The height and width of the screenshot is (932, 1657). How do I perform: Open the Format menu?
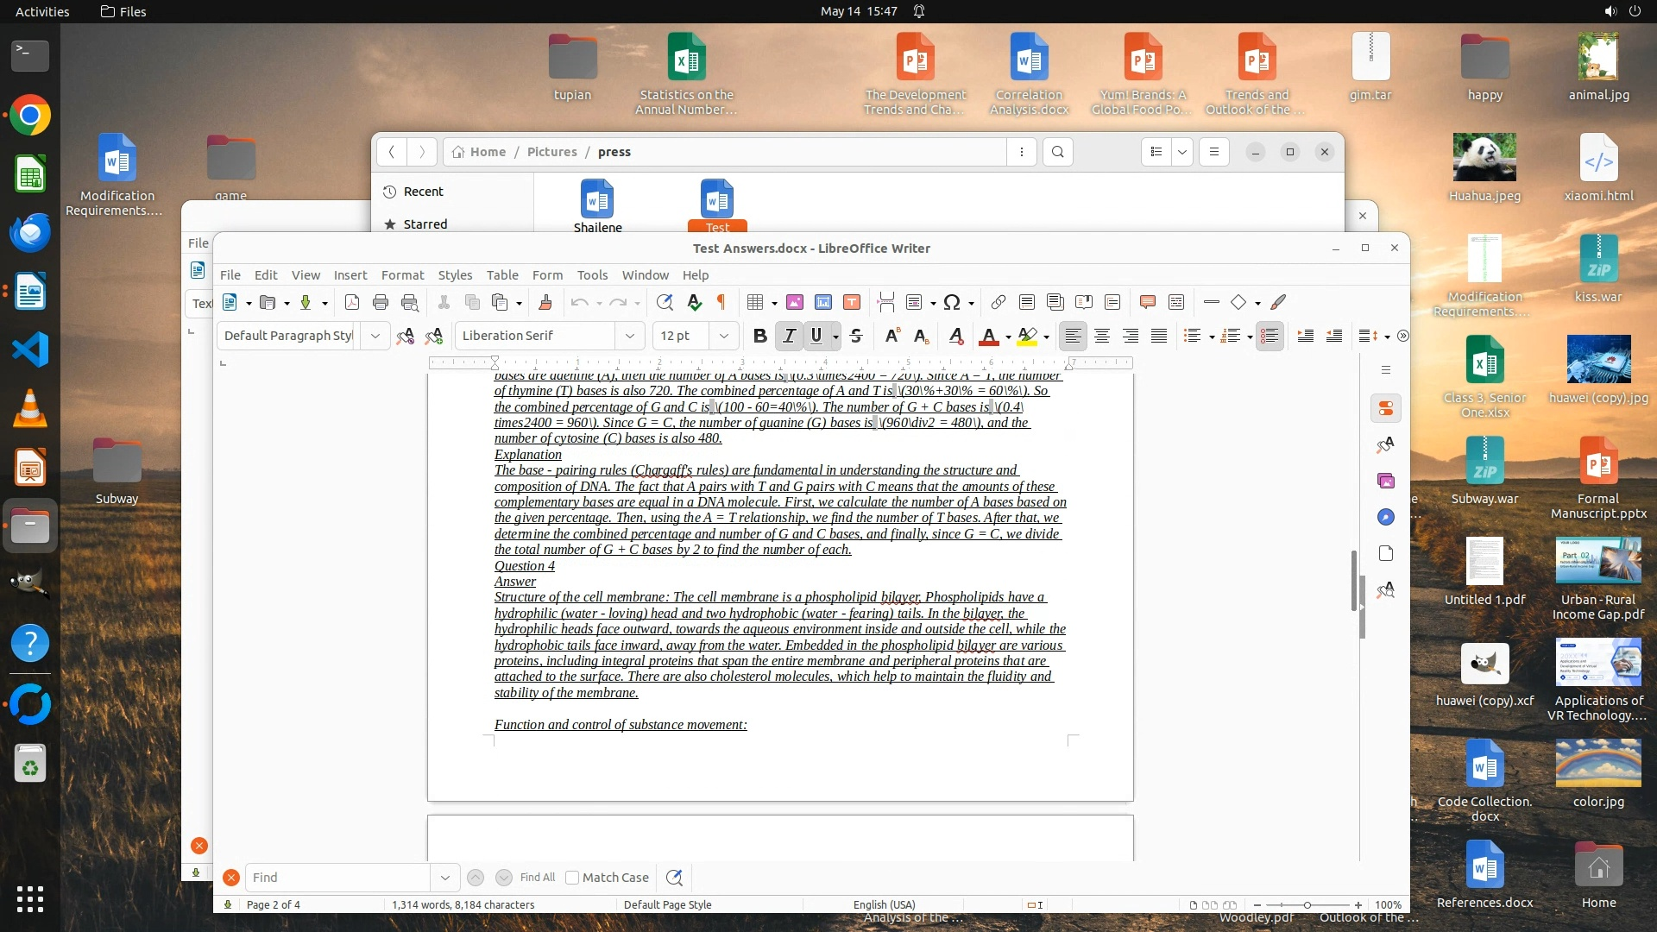coord(402,275)
